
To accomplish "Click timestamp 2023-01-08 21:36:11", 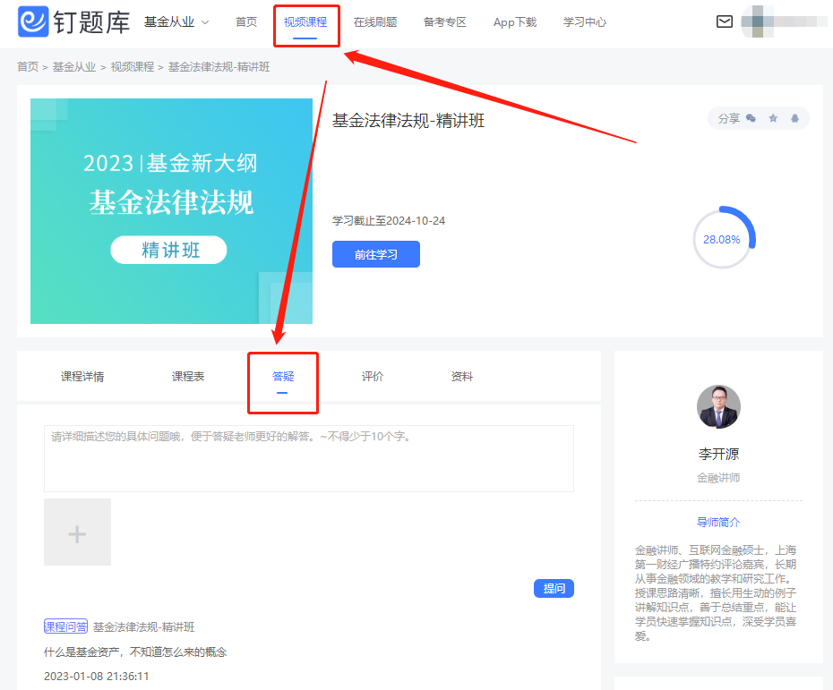I will pos(96,677).
